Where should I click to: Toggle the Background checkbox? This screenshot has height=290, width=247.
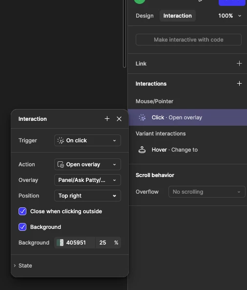pyautogui.click(x=22, y=227)
